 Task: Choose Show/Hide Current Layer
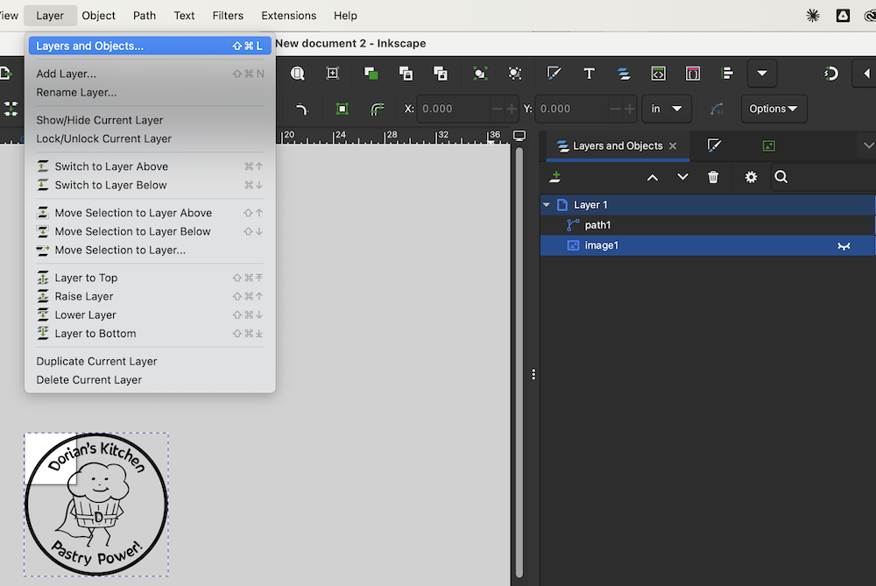[x=150, y=120]
